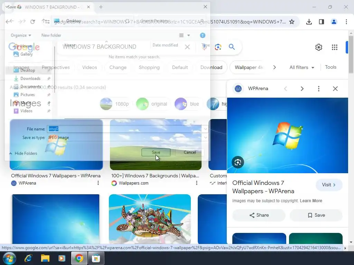This screenshot has width=354, height=265.
Task: Open Chrome three-dot menu
Action: [x=346, y=22]
